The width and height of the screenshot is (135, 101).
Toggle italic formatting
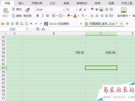click(43, 16)
